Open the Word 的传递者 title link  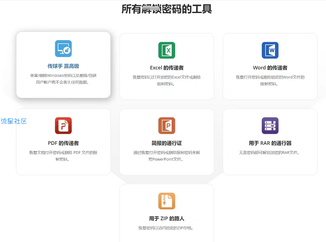(x=270, y=68)
